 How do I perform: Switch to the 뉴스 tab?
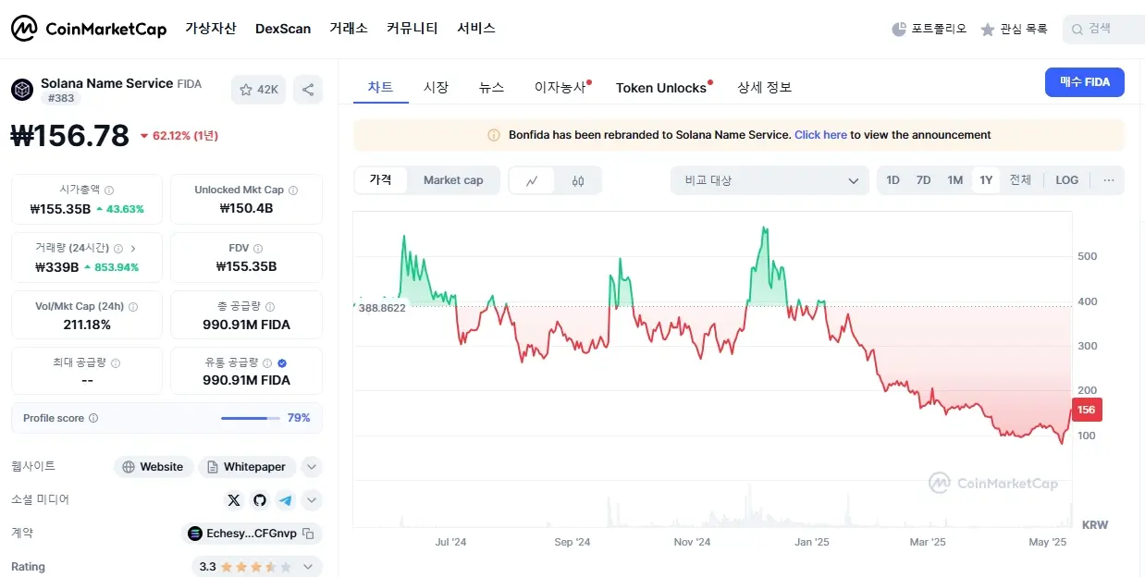[x=491, y=87]
